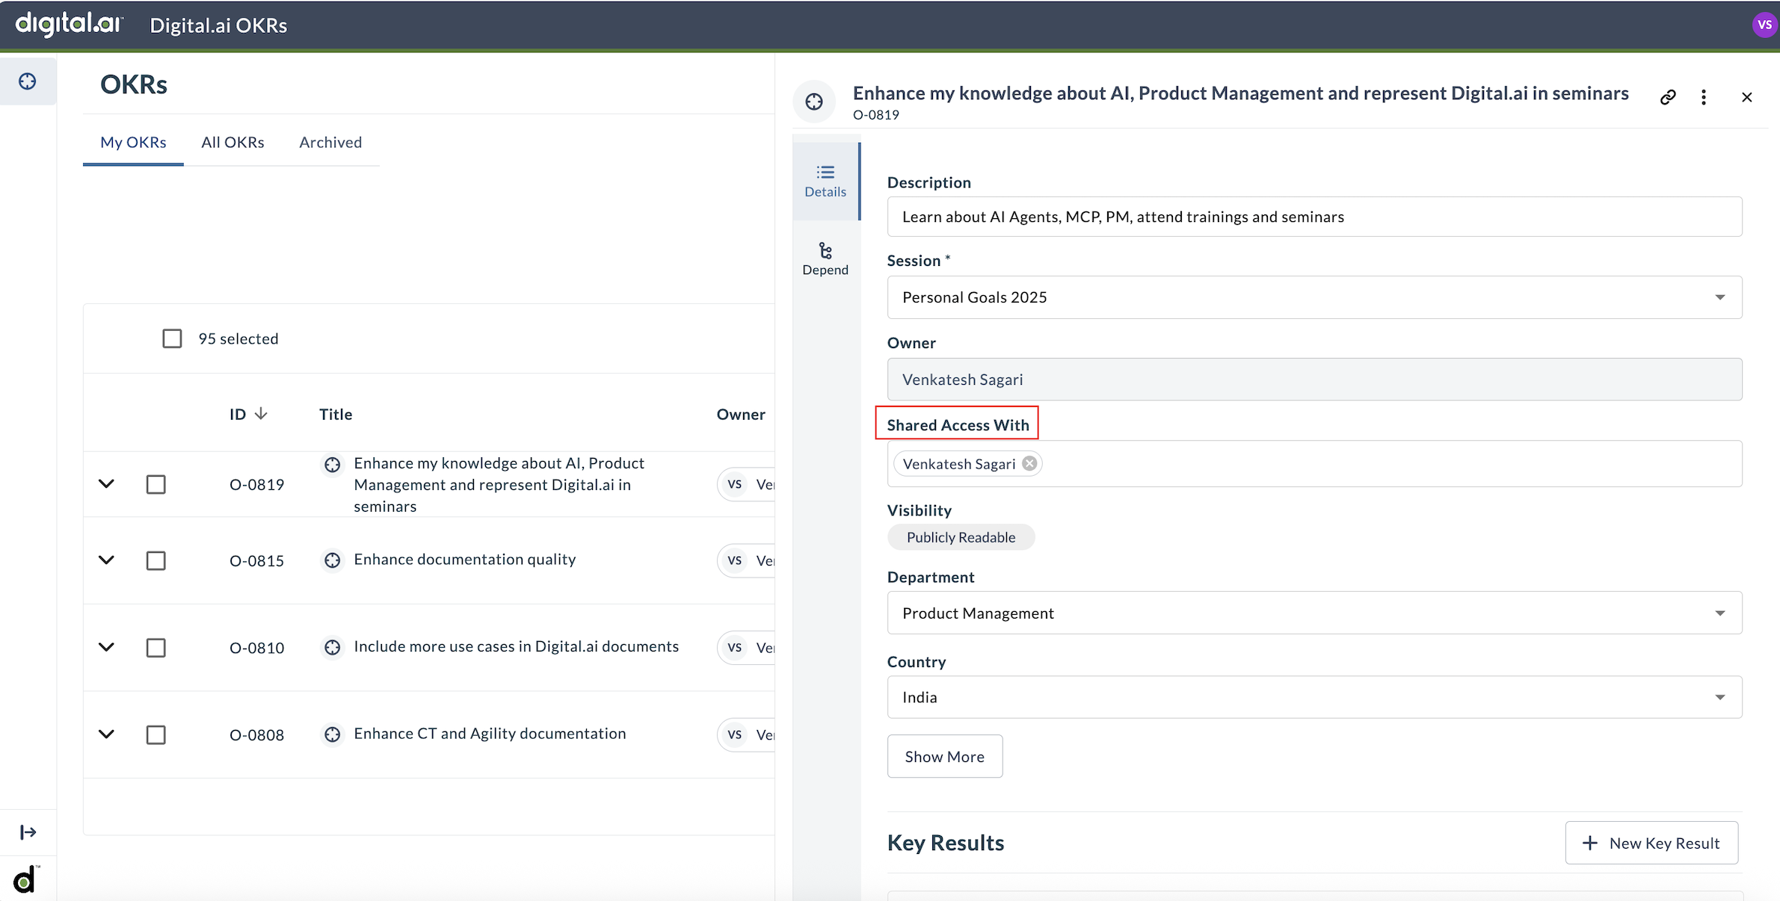Click the ID column header text
The image size is (1780, 901).
[237, 414]
